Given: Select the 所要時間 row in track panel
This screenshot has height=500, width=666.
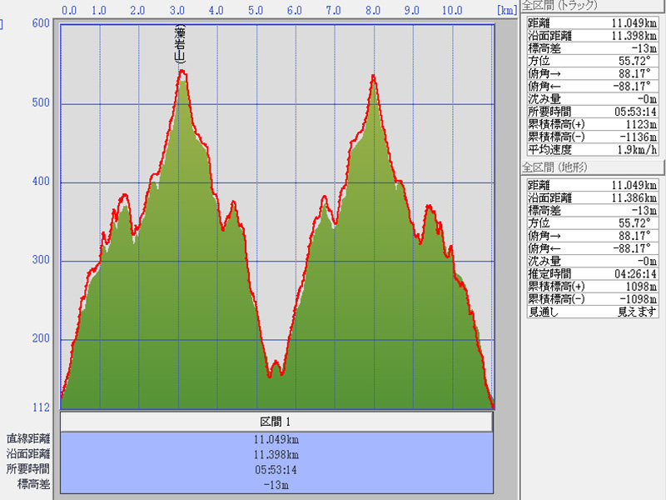Looking at the screenshot, I should (x=593, y=110).
